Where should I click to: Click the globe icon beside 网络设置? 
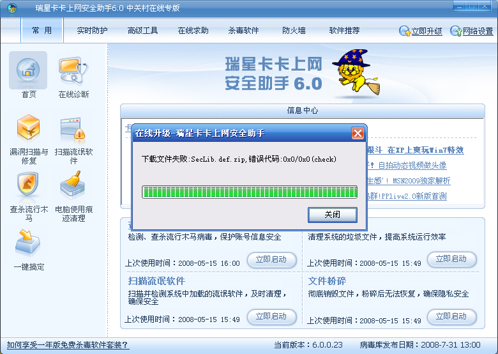click(x=456, y=31)
